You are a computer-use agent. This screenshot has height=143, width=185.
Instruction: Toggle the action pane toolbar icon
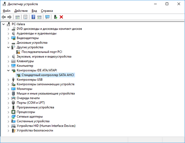(x=39, y=17)
